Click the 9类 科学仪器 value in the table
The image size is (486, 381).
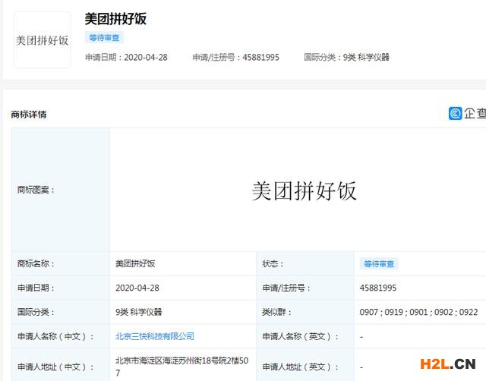click(x=139, y=312)
